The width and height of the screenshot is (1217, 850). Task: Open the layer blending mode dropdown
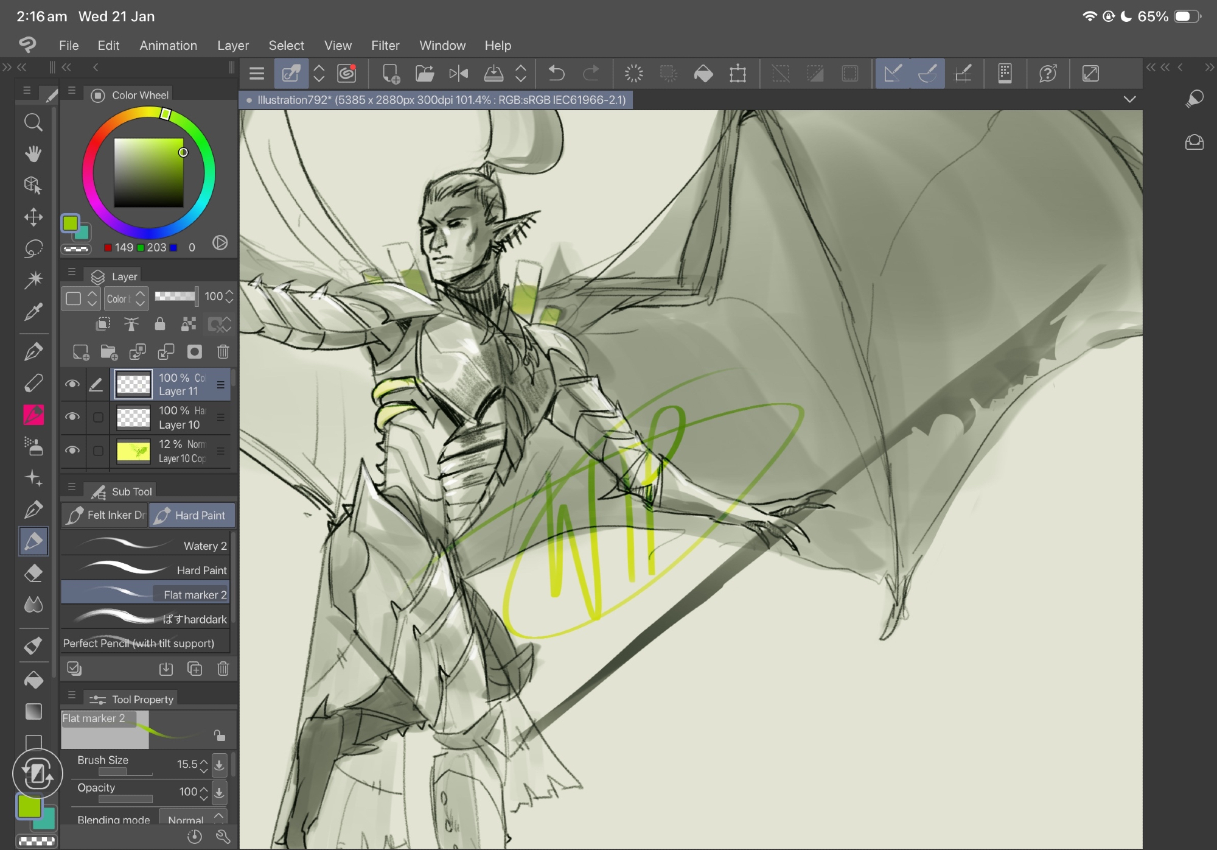(x=125, y=298)
